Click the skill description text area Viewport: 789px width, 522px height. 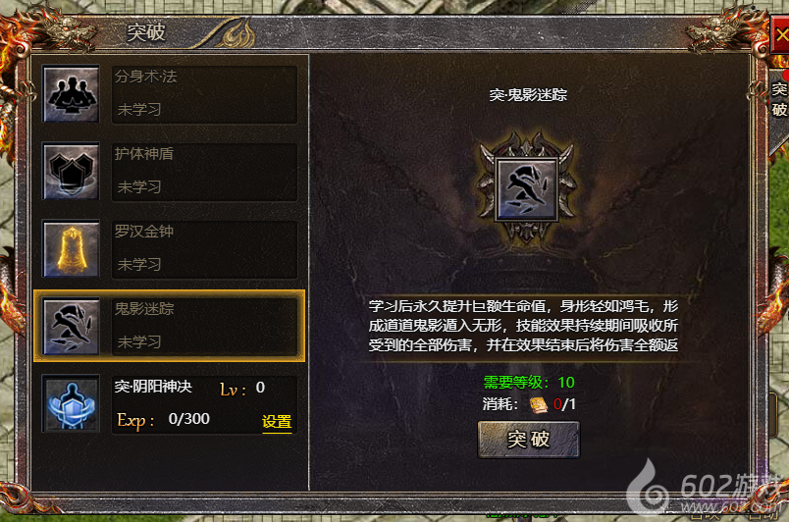(x=523, y=326)
